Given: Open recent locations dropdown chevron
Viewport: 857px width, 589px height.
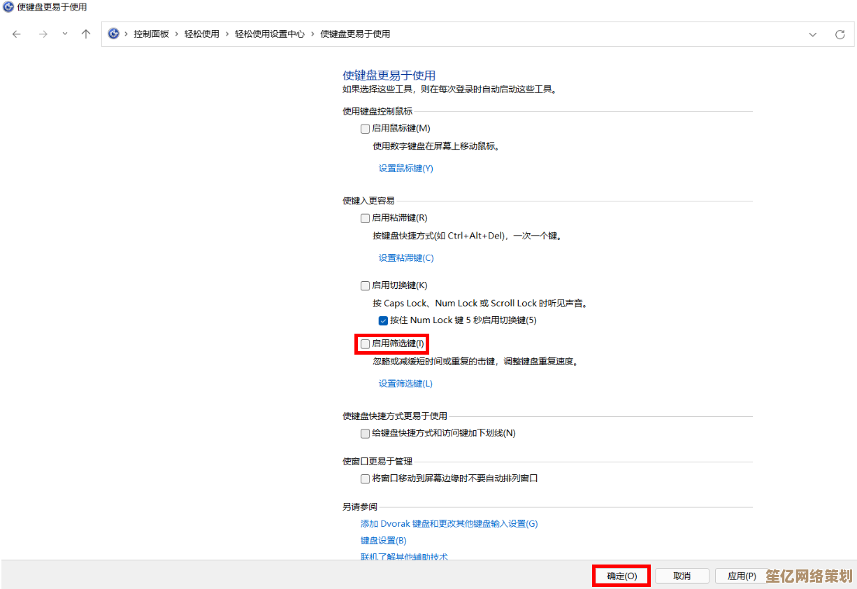Looking at the screenshot, I should tap(65, 34).
